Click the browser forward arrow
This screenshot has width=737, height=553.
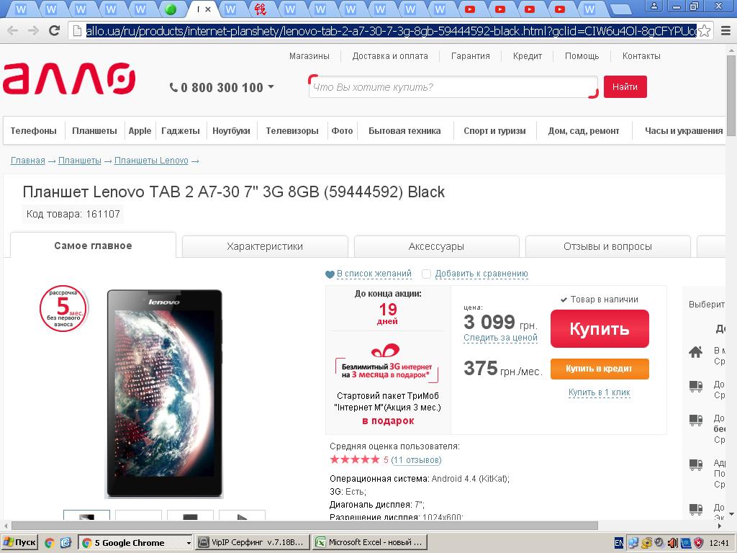tap(33, 30)
